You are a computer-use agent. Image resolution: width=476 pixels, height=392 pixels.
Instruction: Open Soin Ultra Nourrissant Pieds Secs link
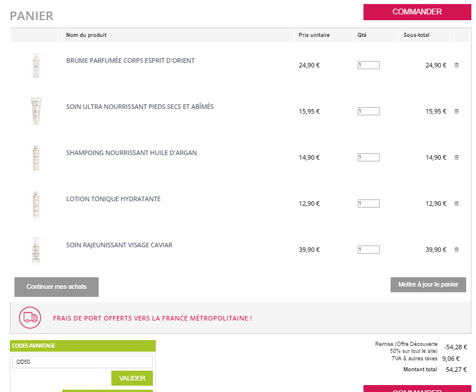pos(140,107)
